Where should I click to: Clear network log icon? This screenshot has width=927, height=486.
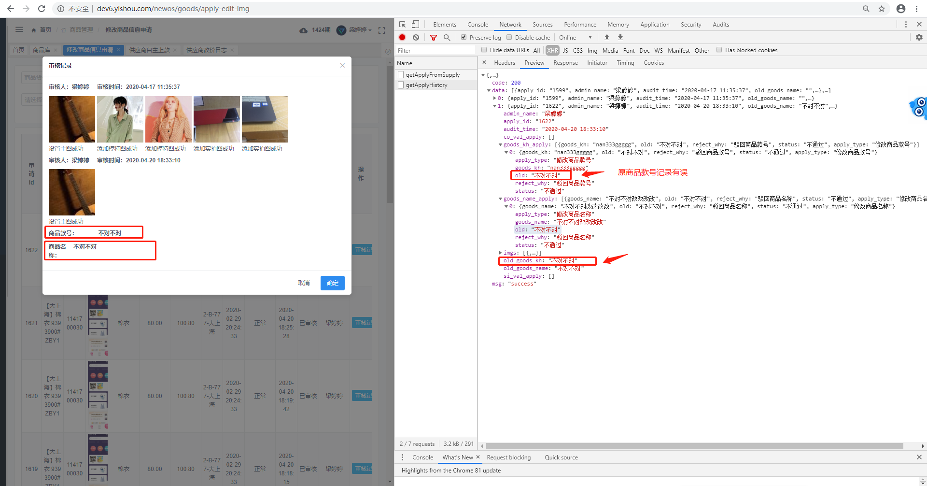pos(416,37)
